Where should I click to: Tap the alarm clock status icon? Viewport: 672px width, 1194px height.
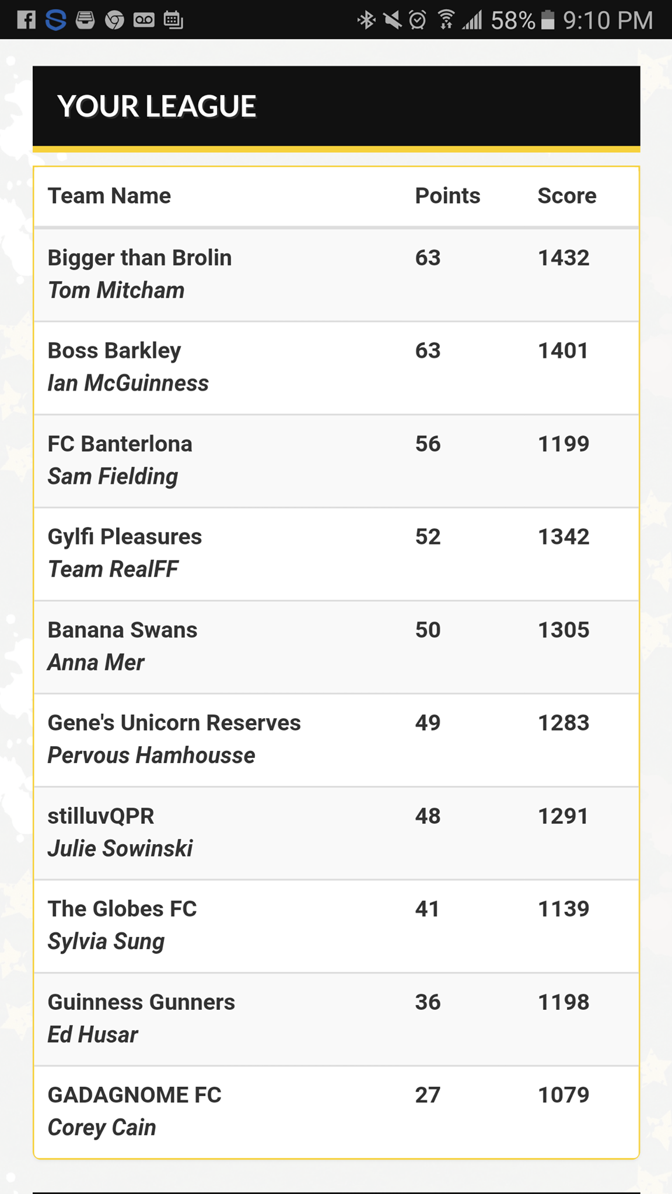418,20
